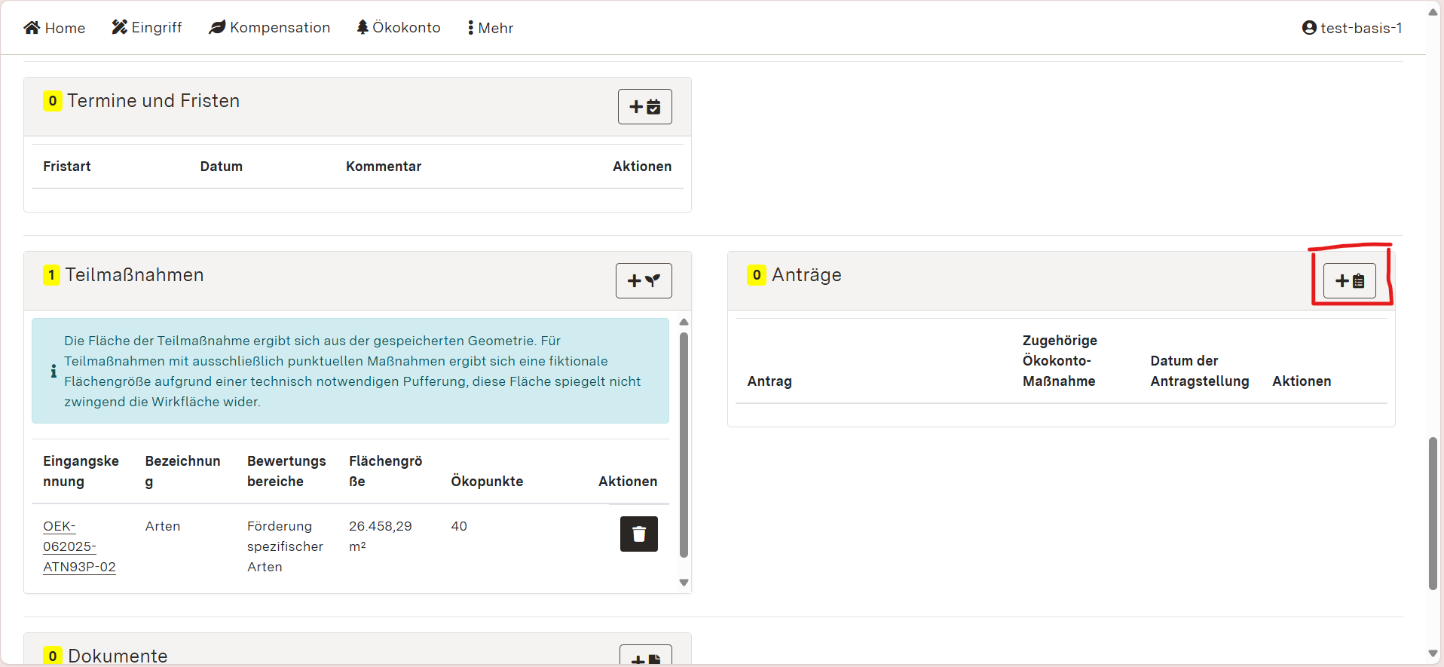Click the page scroll-down arrow at bottom right
The image size is (1444, 667).
(1433, 654)
